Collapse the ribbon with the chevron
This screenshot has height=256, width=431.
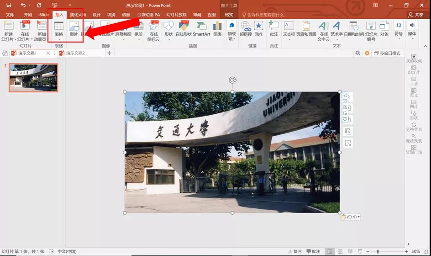[x=426, y=46]
